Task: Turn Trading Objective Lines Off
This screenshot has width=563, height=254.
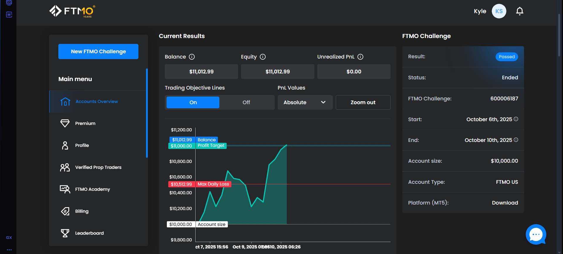Action: coord(246,102)
